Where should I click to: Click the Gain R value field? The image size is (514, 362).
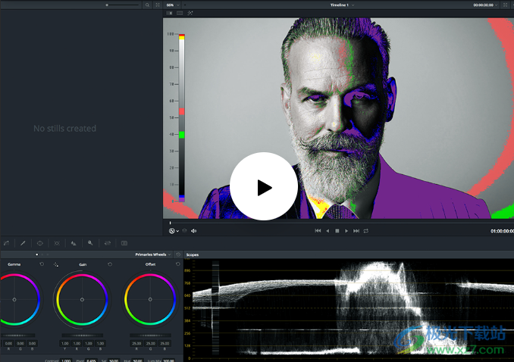(77, 343)
